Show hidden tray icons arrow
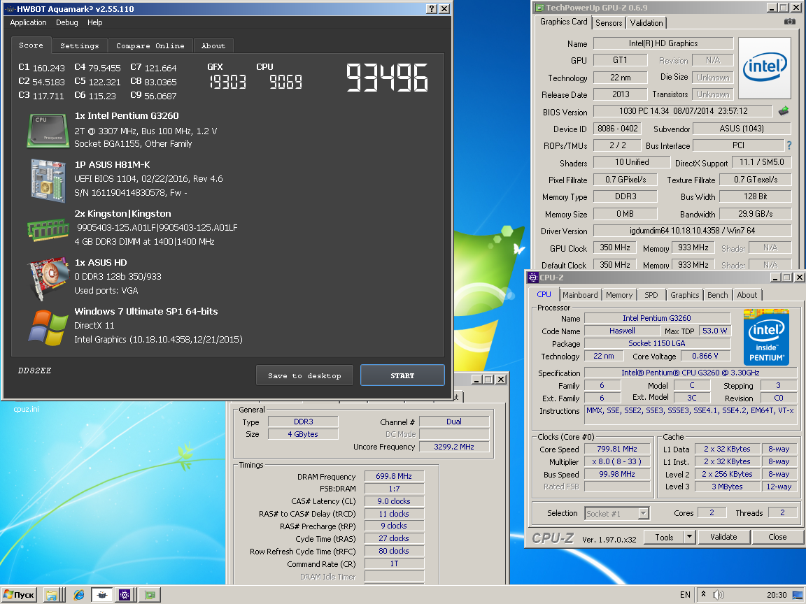Image resolution: width=806 pixels, height=604 pixels. [703, 594]
